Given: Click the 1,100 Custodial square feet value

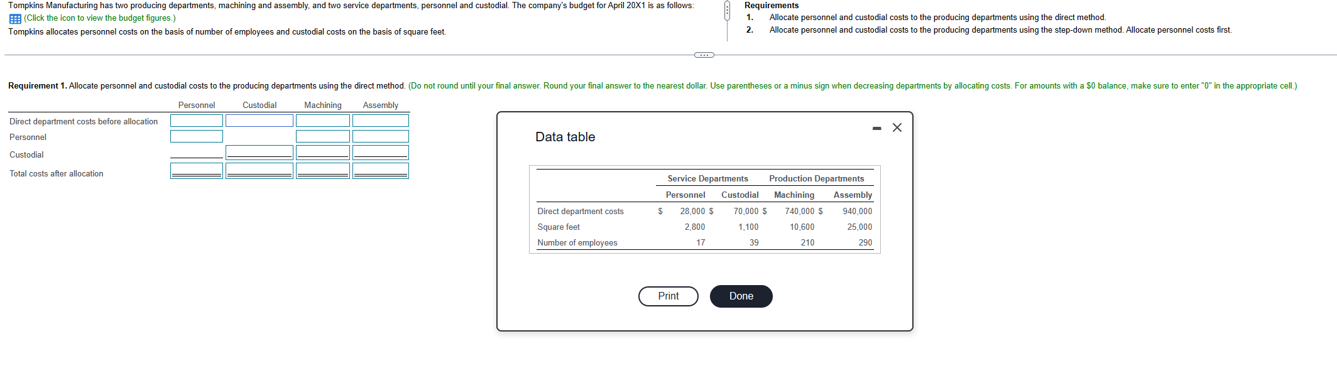Looking at the screenshot, I should point(748,227).
